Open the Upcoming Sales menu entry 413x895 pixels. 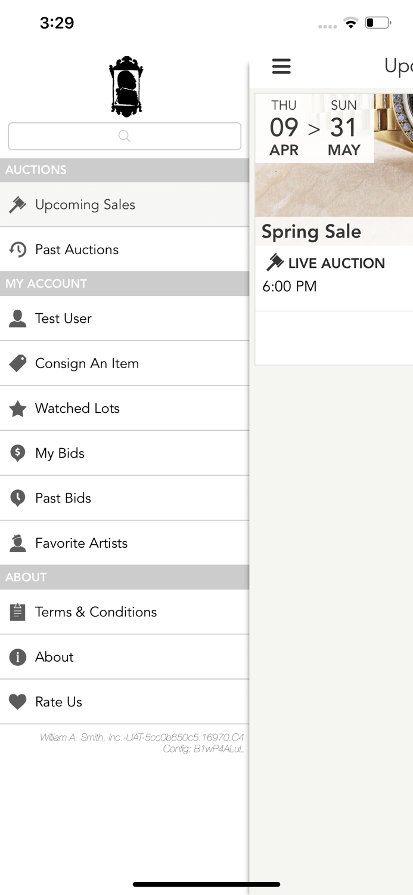(x=85, y=204)
